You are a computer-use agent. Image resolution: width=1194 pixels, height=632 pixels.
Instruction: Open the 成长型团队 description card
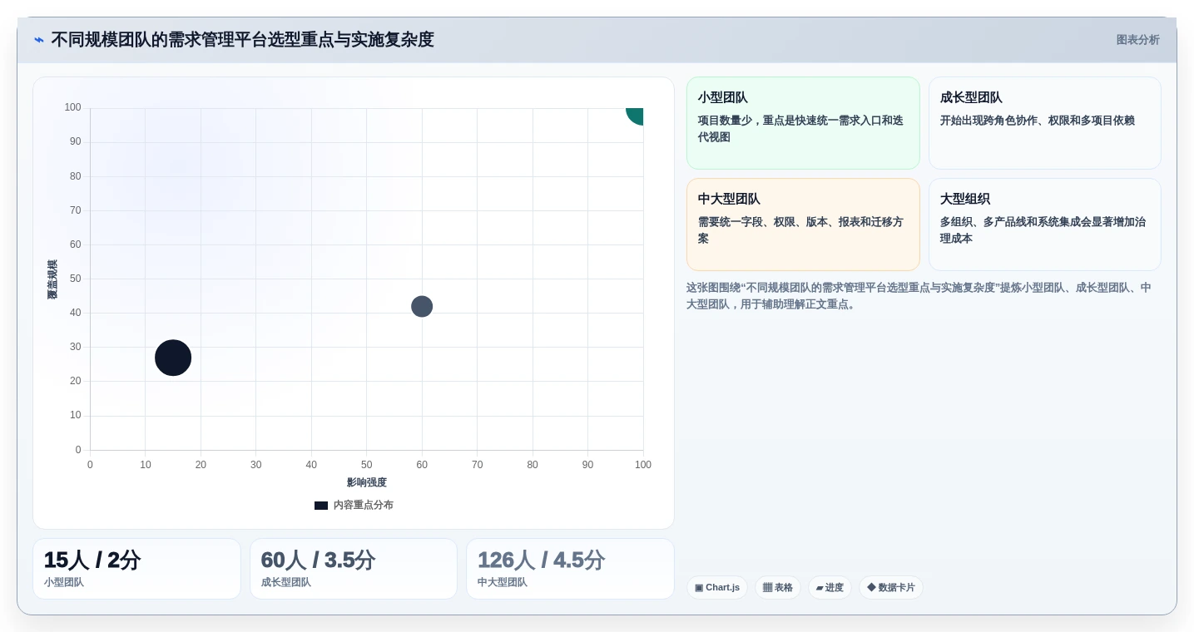tap(1044, 123)
